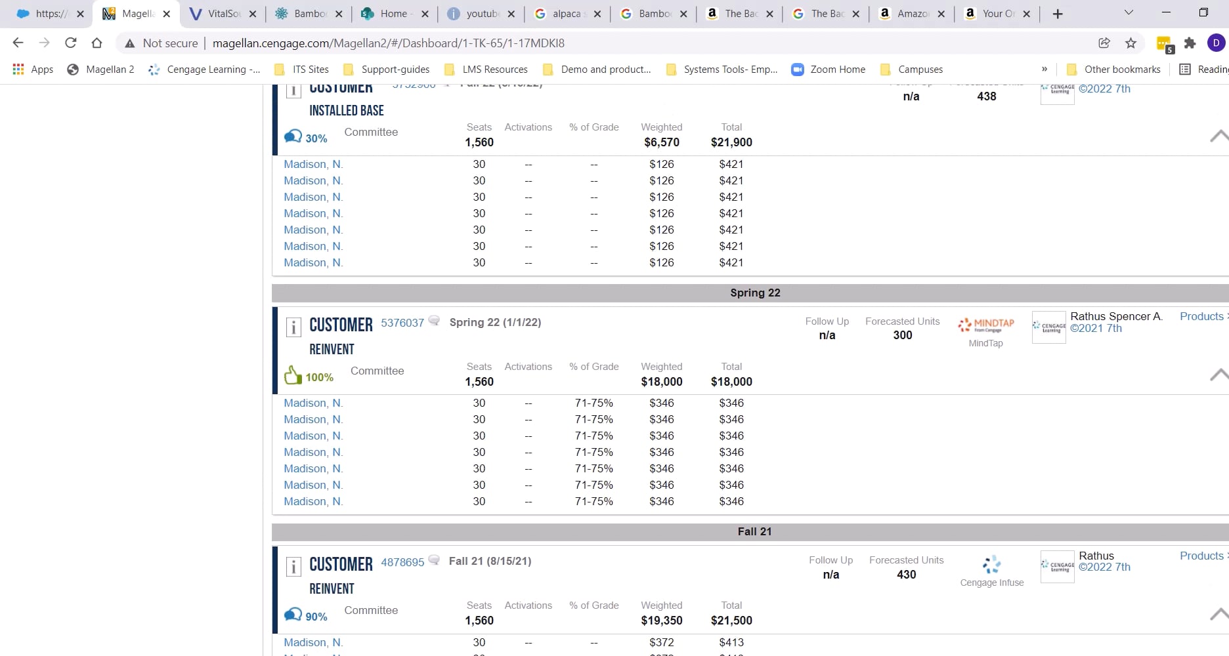Bookmark the page using the star icon
The height and width of the screenshot is (656, 1229).
point(1131,43)
